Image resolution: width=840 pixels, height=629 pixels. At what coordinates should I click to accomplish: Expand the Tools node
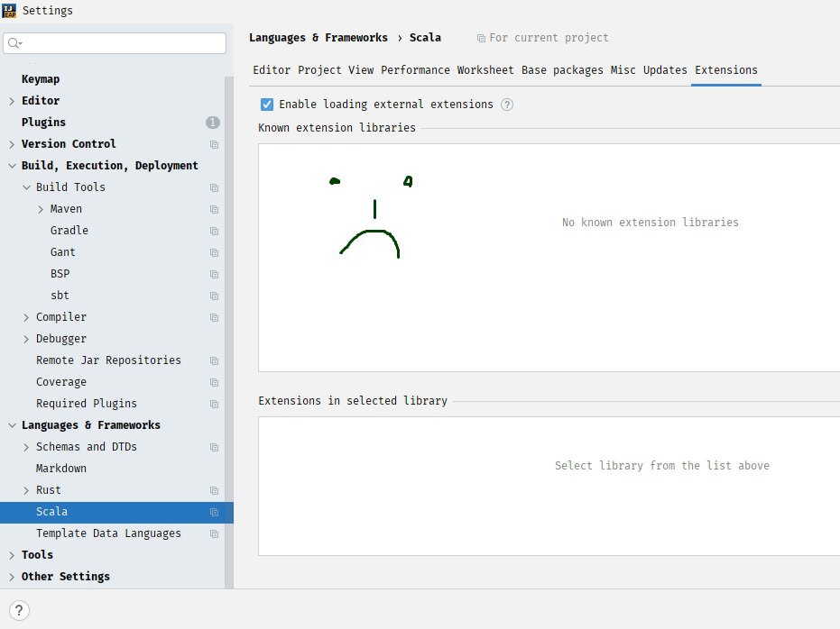click(x=12, y=556)
